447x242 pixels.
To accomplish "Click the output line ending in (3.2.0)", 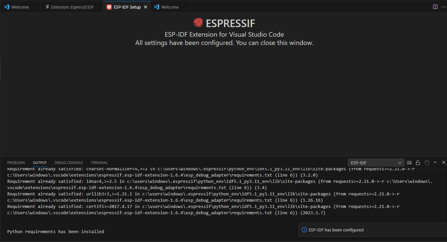I will click(x=162, y=175).
